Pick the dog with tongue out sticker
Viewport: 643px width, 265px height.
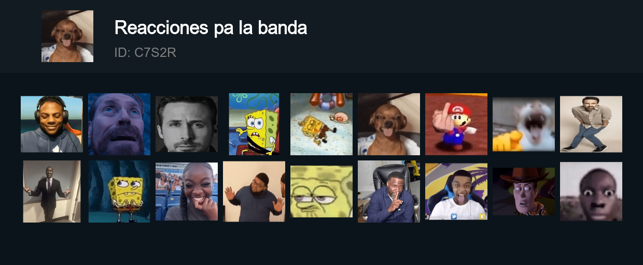coord(389,124)
